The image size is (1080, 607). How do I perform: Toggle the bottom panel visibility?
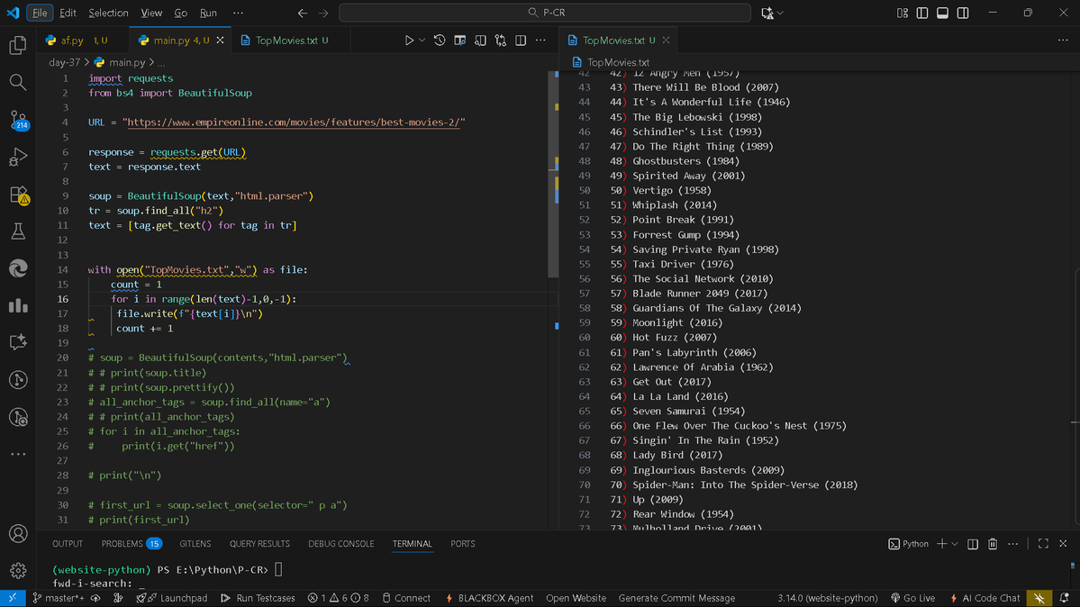[942, 14]
